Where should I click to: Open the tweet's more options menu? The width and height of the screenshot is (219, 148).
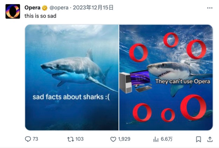[x=210, y=8]
